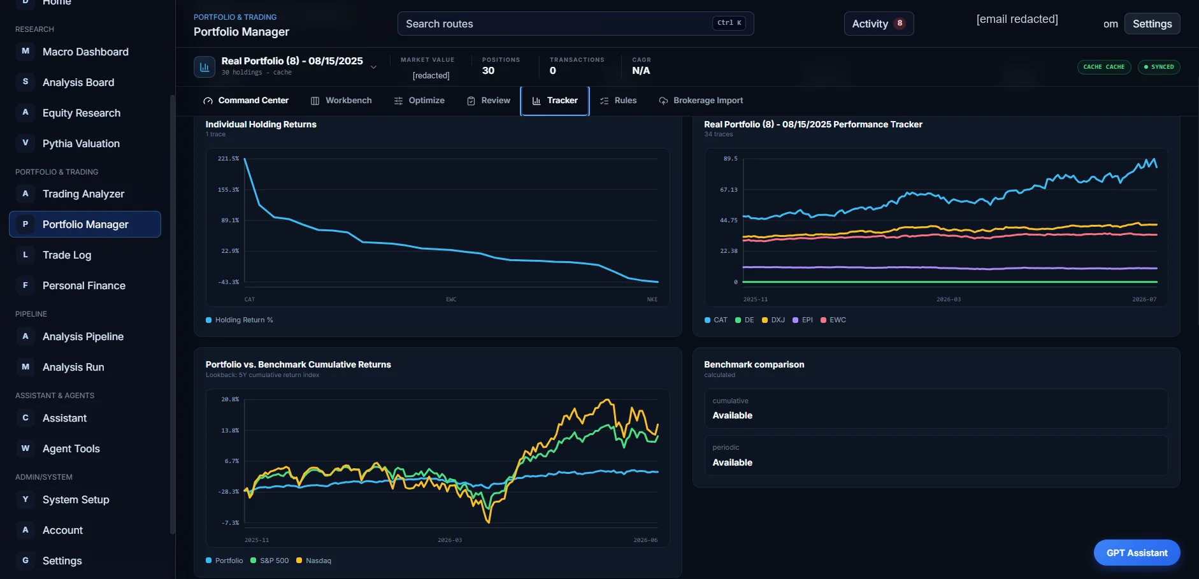Click the CACHE CACHE status badge
This screenshot has width=1199, height=579.
[x=1103, y=67]
